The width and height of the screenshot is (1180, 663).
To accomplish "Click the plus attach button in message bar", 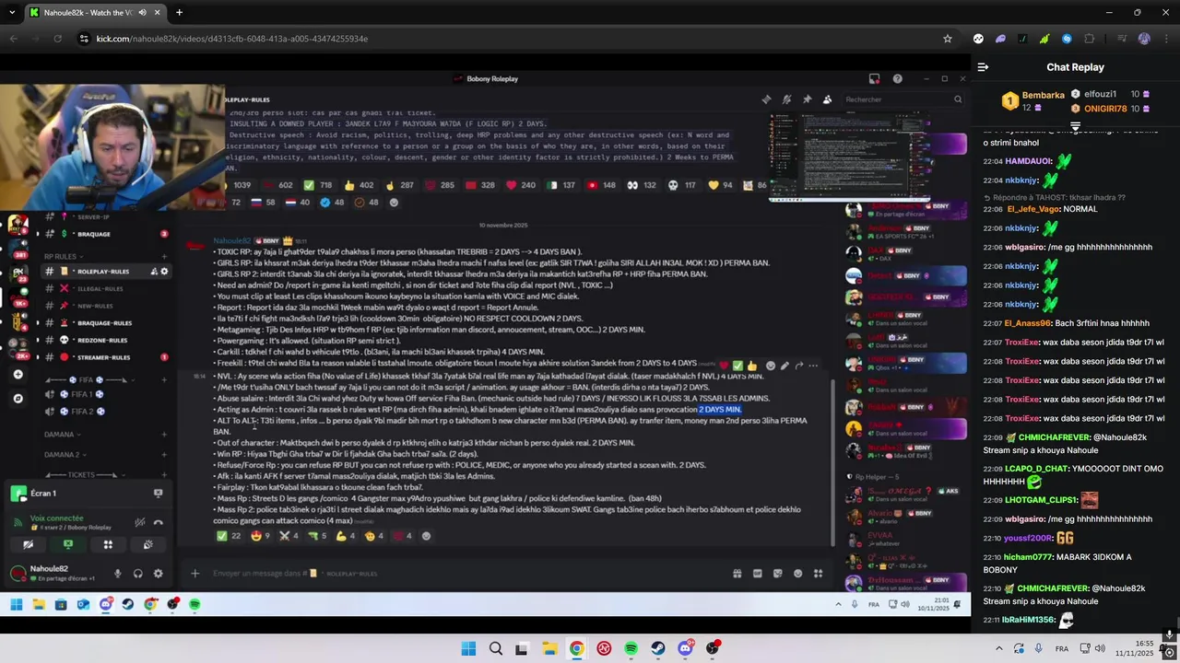I will tap(195, 573).
